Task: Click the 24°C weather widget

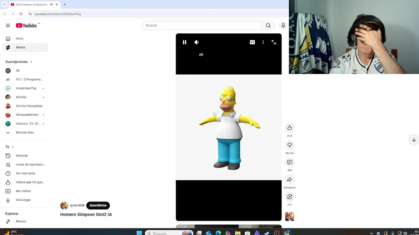Action: tap(13, 232)
